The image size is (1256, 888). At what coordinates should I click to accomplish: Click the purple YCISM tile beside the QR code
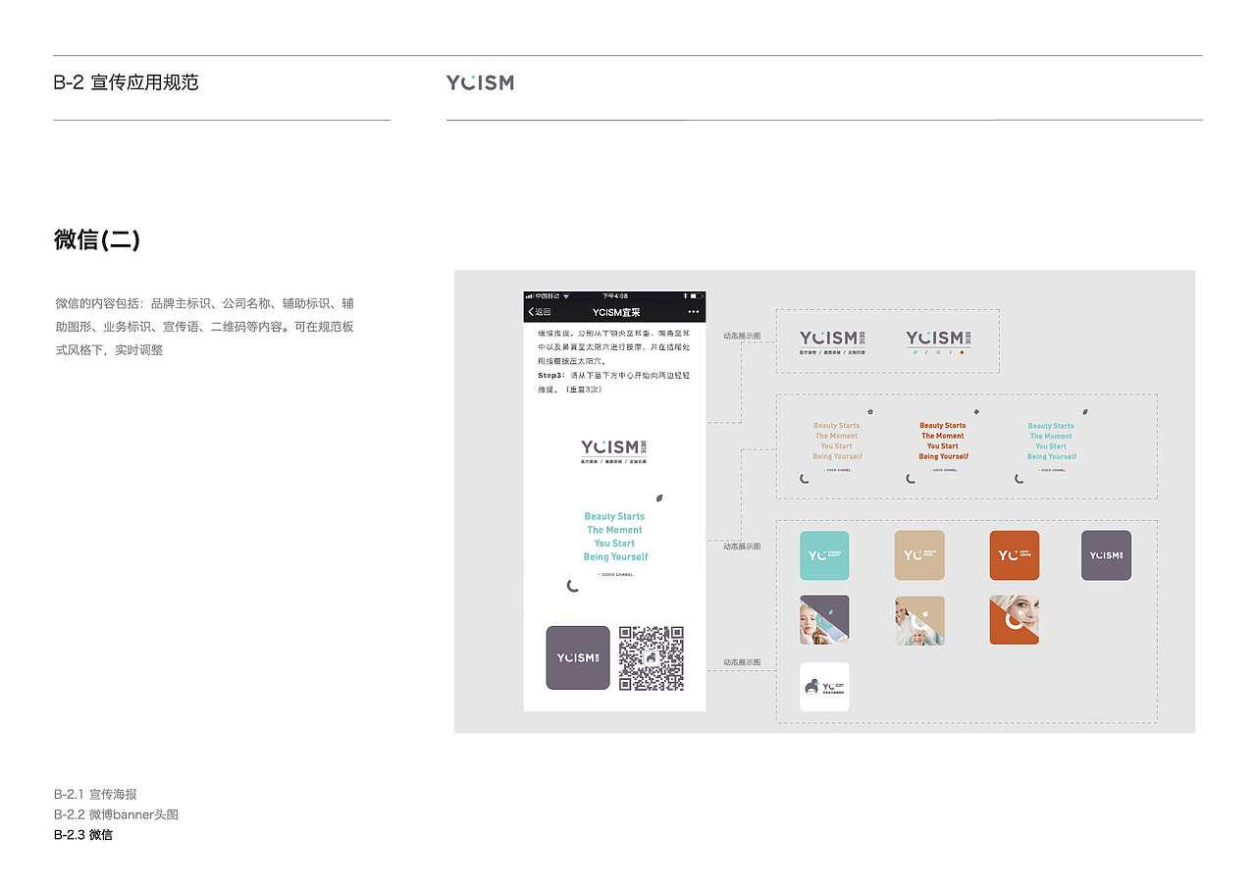(x=578, y=657)
